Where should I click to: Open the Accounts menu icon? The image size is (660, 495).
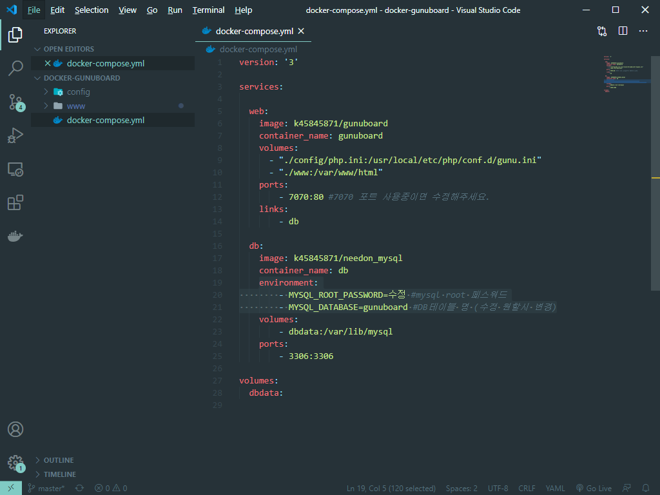pyautogui.click(x=15, y=429)
